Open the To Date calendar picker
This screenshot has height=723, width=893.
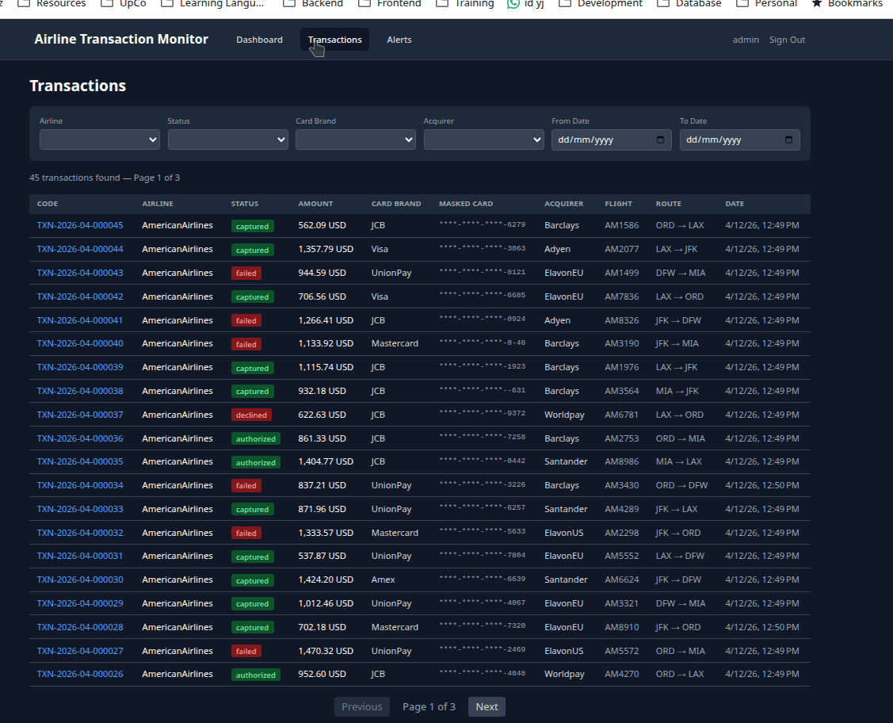[x=789, y=140]
